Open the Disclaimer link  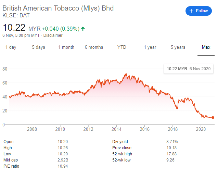click(53, 35)
